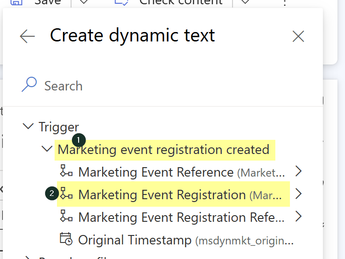Click Marketing Event Registration Reference relationship icon
The width and height of the screenshot is (345, 259).
click(66, 217)
